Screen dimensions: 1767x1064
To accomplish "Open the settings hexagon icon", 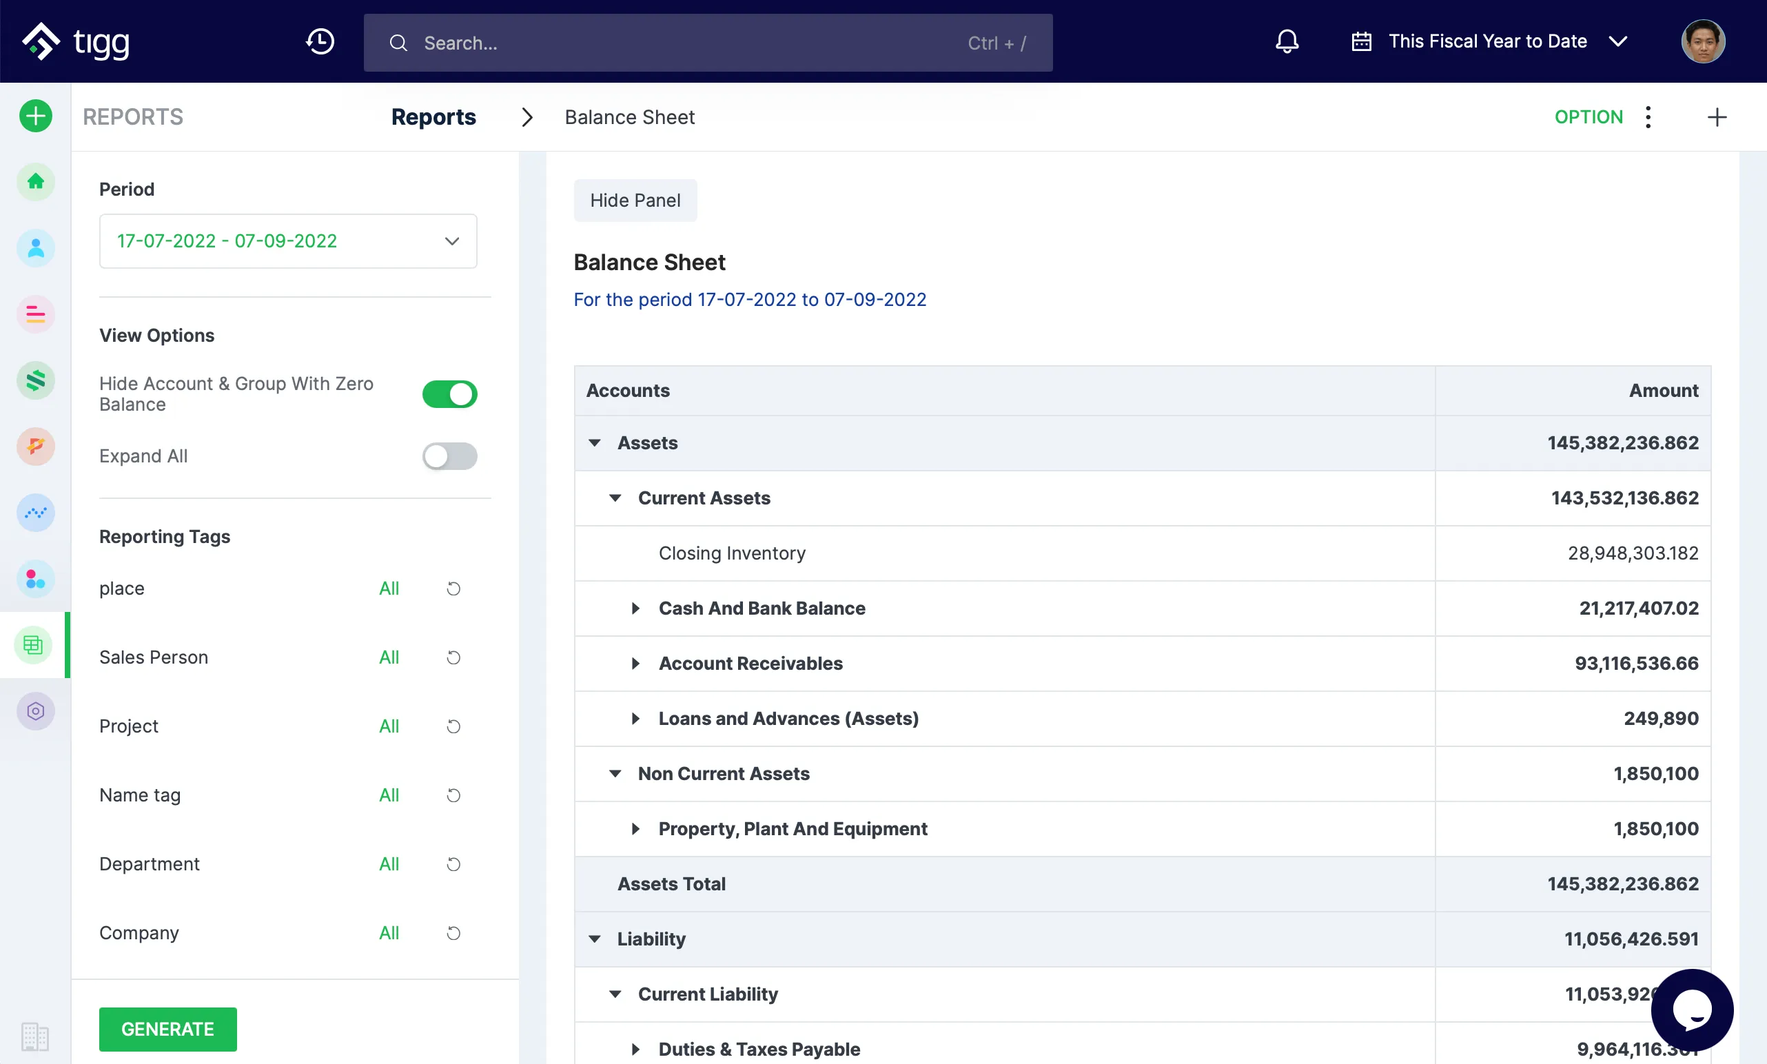I will 35,710.
